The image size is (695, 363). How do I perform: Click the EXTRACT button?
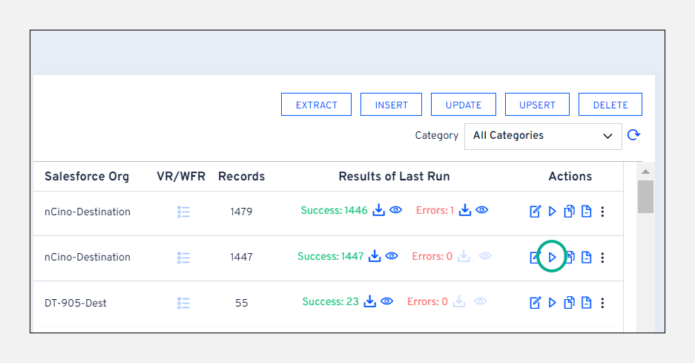pyautogui.click(x=316, y=105)
